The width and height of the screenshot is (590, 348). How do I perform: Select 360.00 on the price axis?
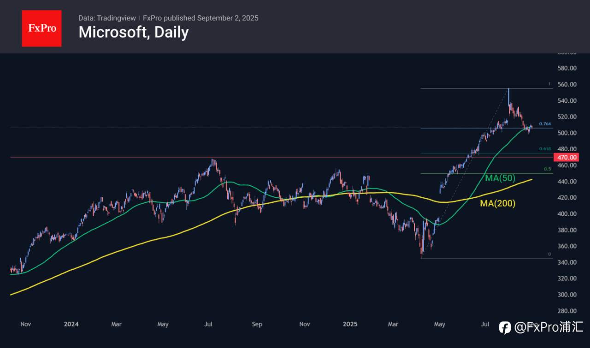pyautogui.click(x=567, y=246)
